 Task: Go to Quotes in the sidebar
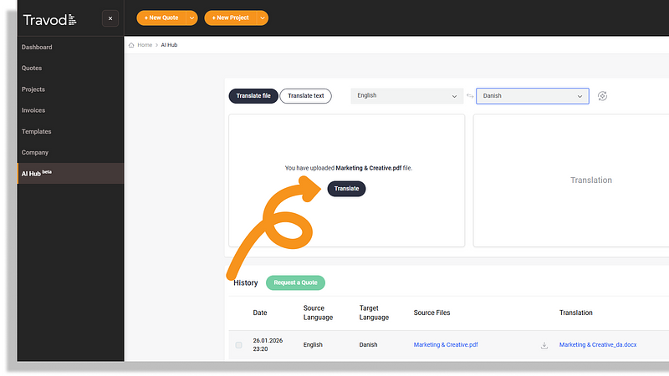tap(32, 69)
